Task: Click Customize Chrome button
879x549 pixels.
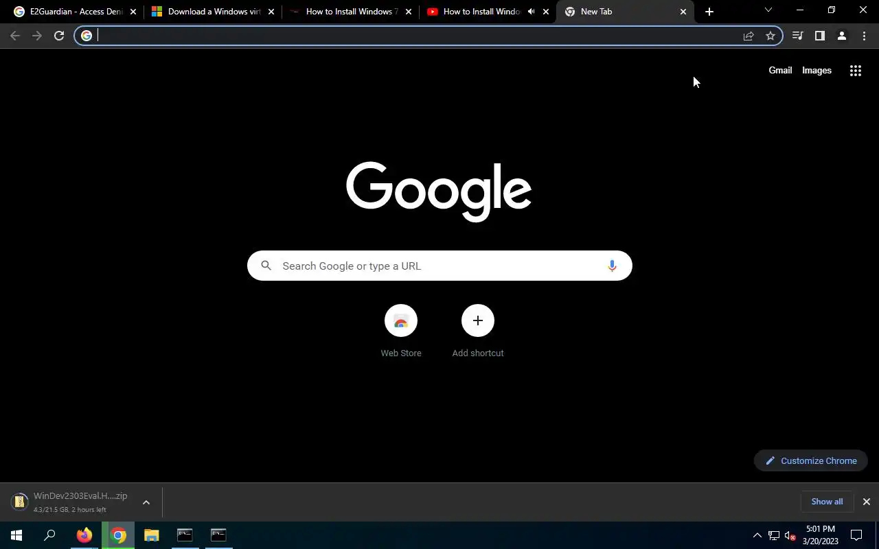Action: point(811,460)
